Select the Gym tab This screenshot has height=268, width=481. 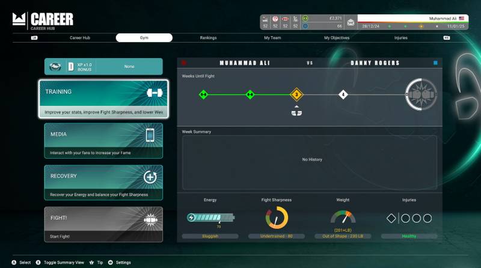[x=144, y=38]
